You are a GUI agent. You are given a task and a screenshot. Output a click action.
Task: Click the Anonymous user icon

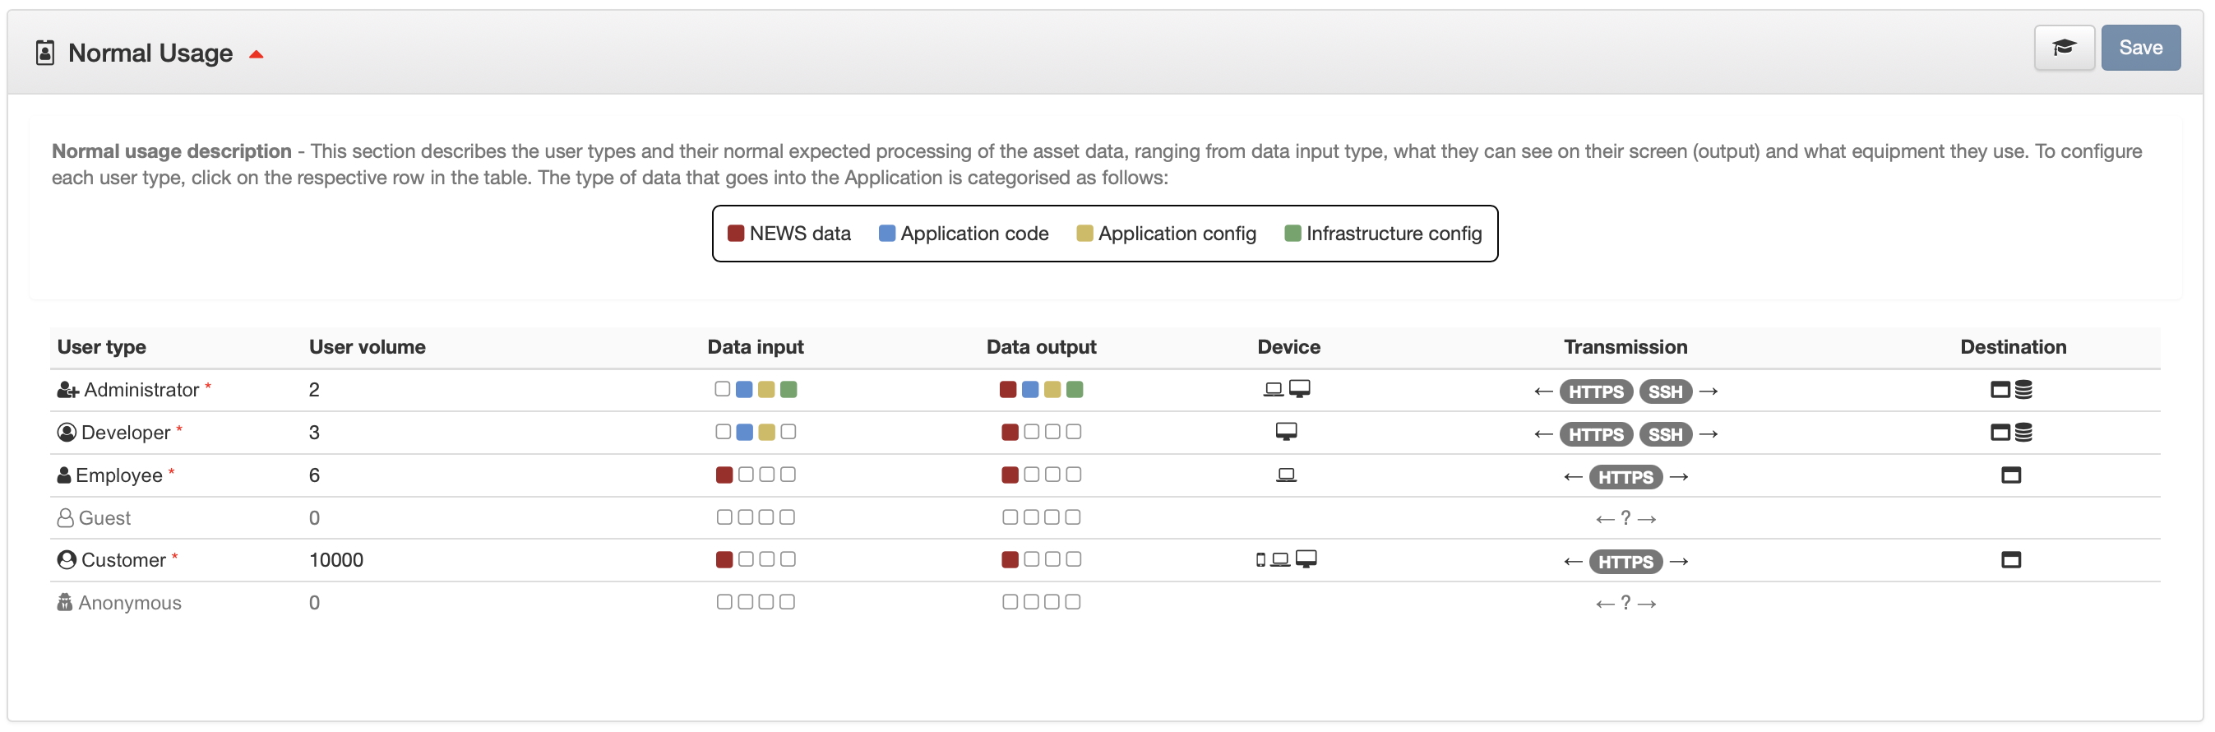tap(64, 602)
